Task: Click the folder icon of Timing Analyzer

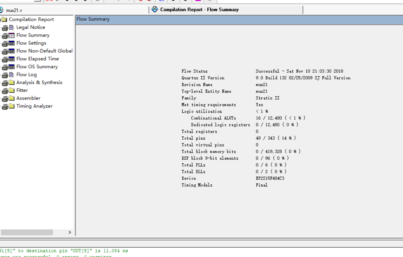Action: (x=12, y=106)
